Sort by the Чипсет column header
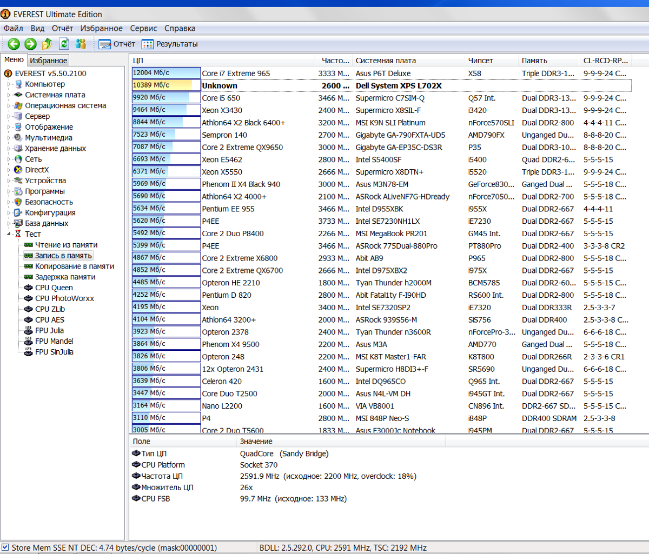 pyautogui.click(x=492, y=61)
